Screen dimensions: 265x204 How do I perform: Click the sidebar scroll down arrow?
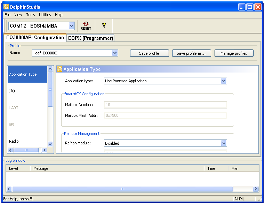(50, 144)
